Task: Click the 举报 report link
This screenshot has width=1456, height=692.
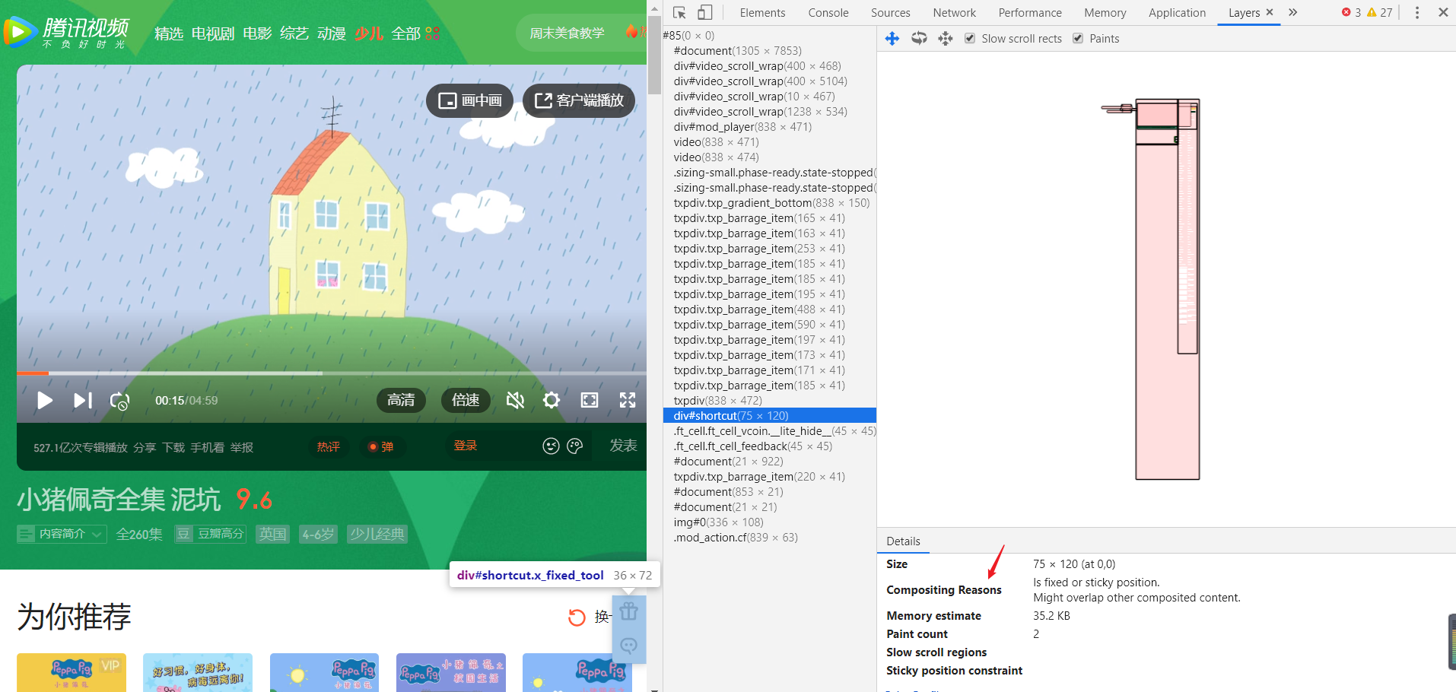Action: 242,447
